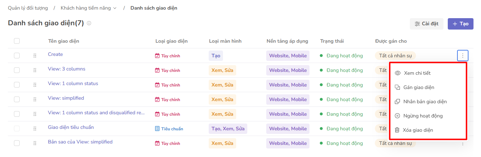This screenshot has width=481, height=157.
Task: Open the View: 1 column status link
Action: [73, 83]
